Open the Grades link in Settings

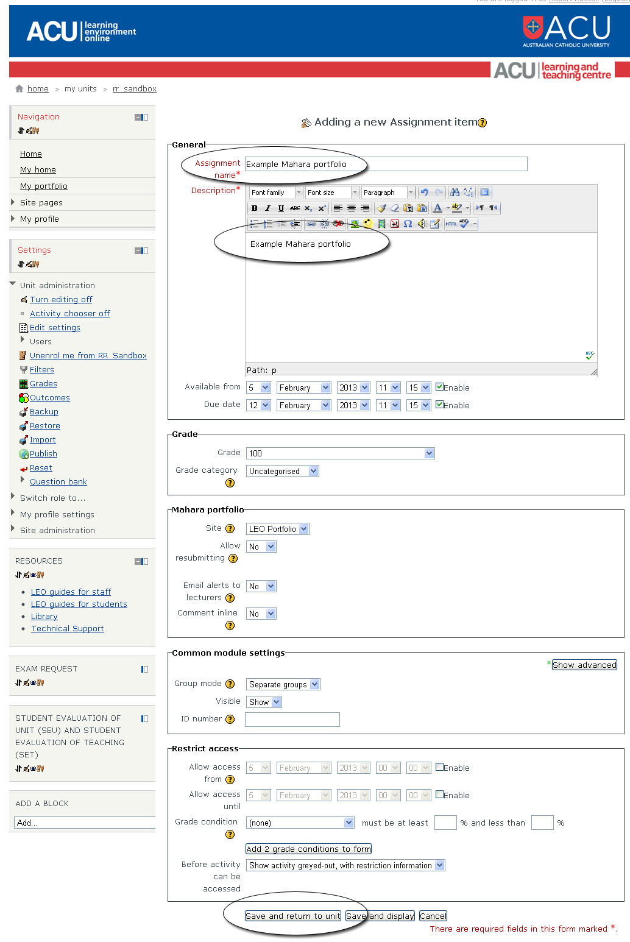pyautogui.click(x=43, y=384)
